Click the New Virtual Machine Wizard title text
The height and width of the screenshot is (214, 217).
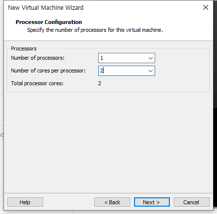pyautogui.click(x=46, y=8)
